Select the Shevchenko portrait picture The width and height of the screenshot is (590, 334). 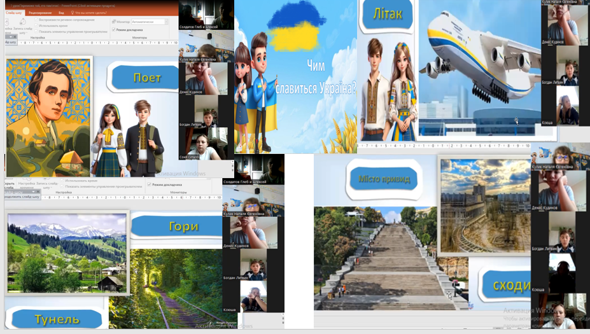pyautogui.click(x=48, y=117)
